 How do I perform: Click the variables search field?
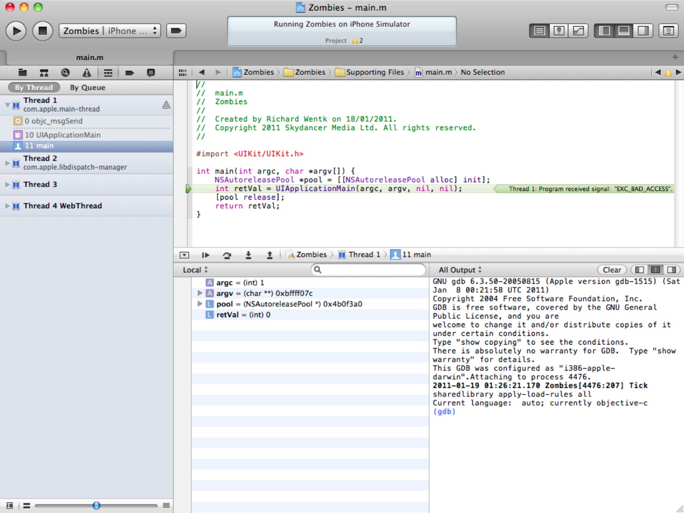point(369,270)
